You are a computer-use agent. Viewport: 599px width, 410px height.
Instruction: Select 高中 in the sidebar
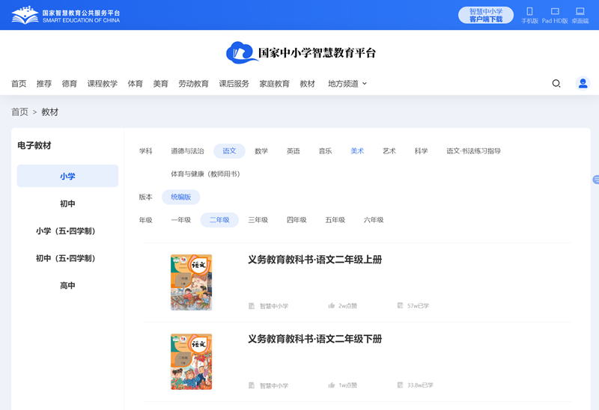[x=67, y=285]
